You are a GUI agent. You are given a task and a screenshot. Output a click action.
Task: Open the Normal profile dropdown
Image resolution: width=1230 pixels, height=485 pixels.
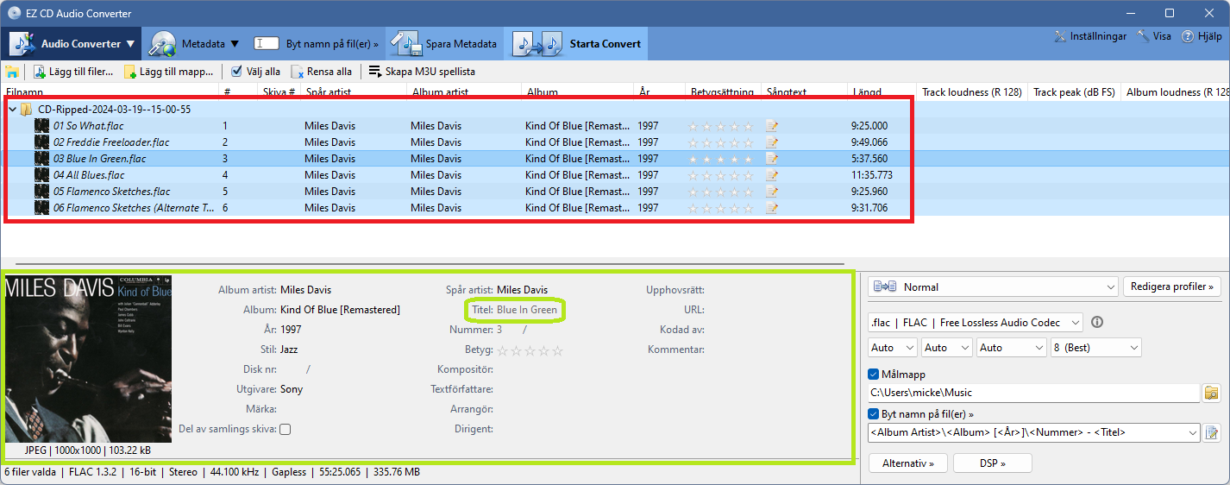993,287
